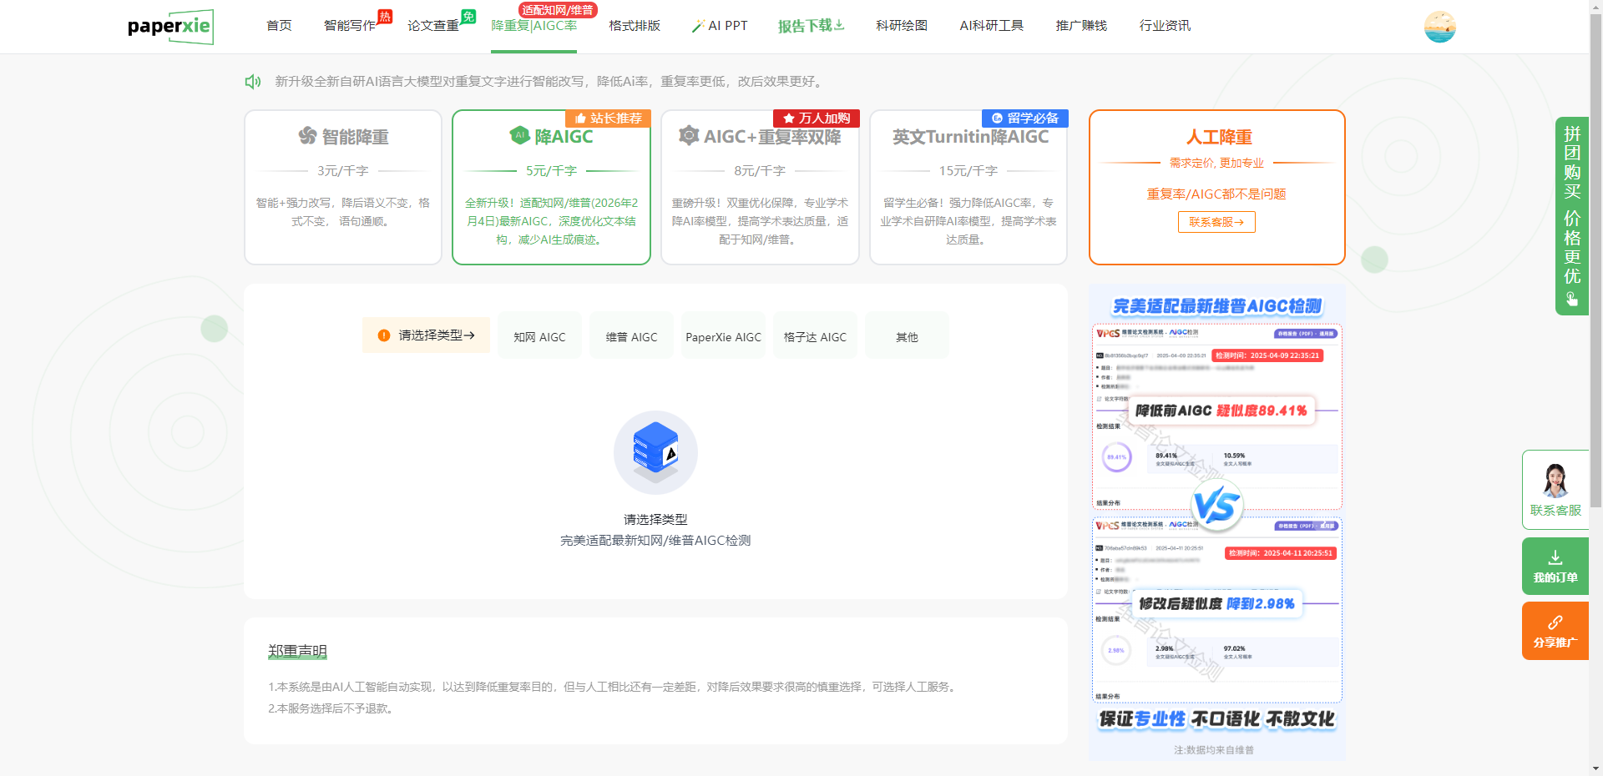Open 联系客服 customer service avatar

point(1555,481)
